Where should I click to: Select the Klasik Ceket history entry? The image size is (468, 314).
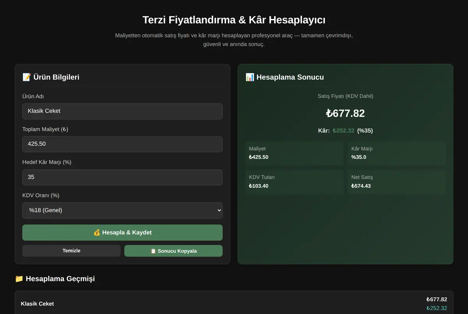(x=234, y=303)
